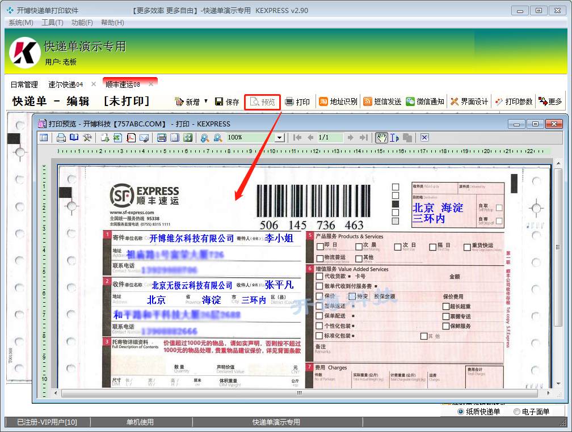Select whole page view icon
572x432 pixels.
tap(175, 137)
